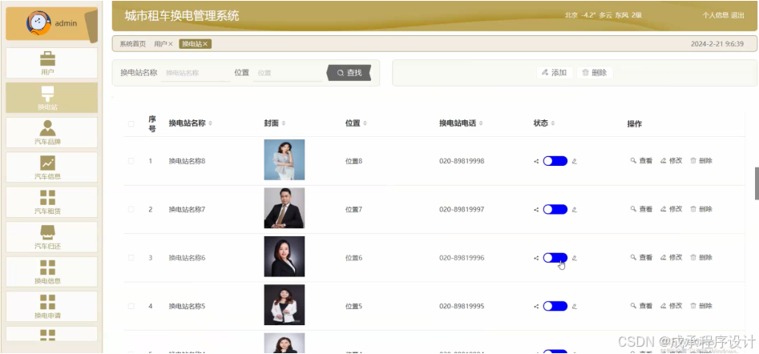Toggle status switch for 换电站名称5
Image resolution: width=759 pixels, height=354 pixels.
coord(555,306)
